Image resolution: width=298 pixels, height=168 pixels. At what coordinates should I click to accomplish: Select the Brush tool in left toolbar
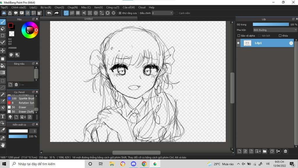(3, 22)
